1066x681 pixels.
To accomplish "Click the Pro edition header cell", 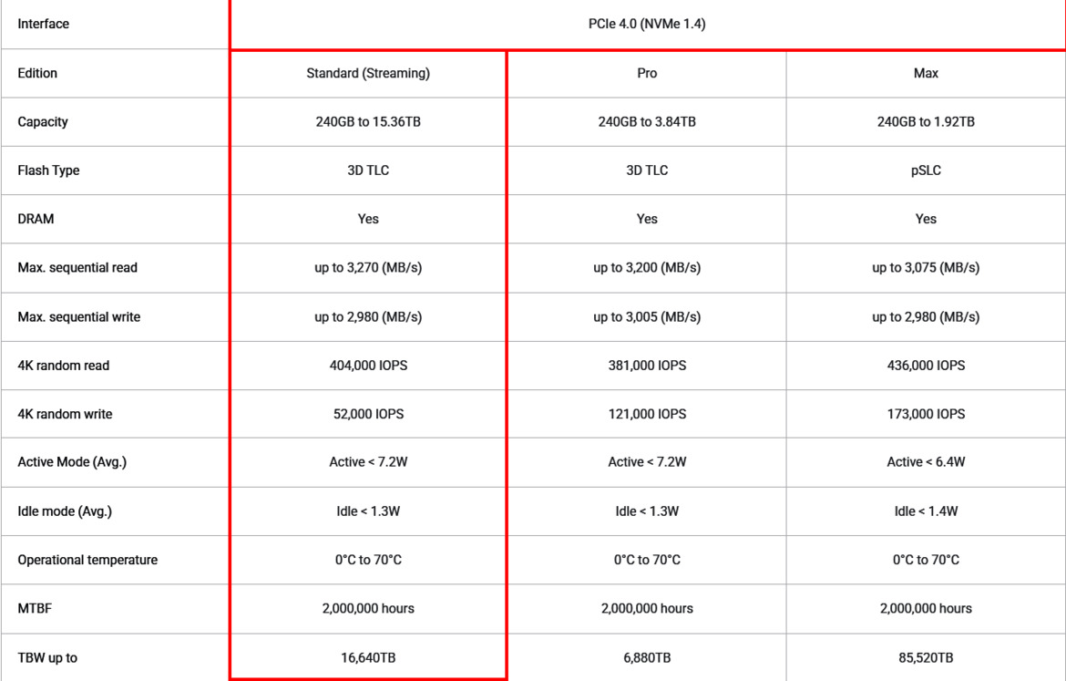I will pos(647,73).
